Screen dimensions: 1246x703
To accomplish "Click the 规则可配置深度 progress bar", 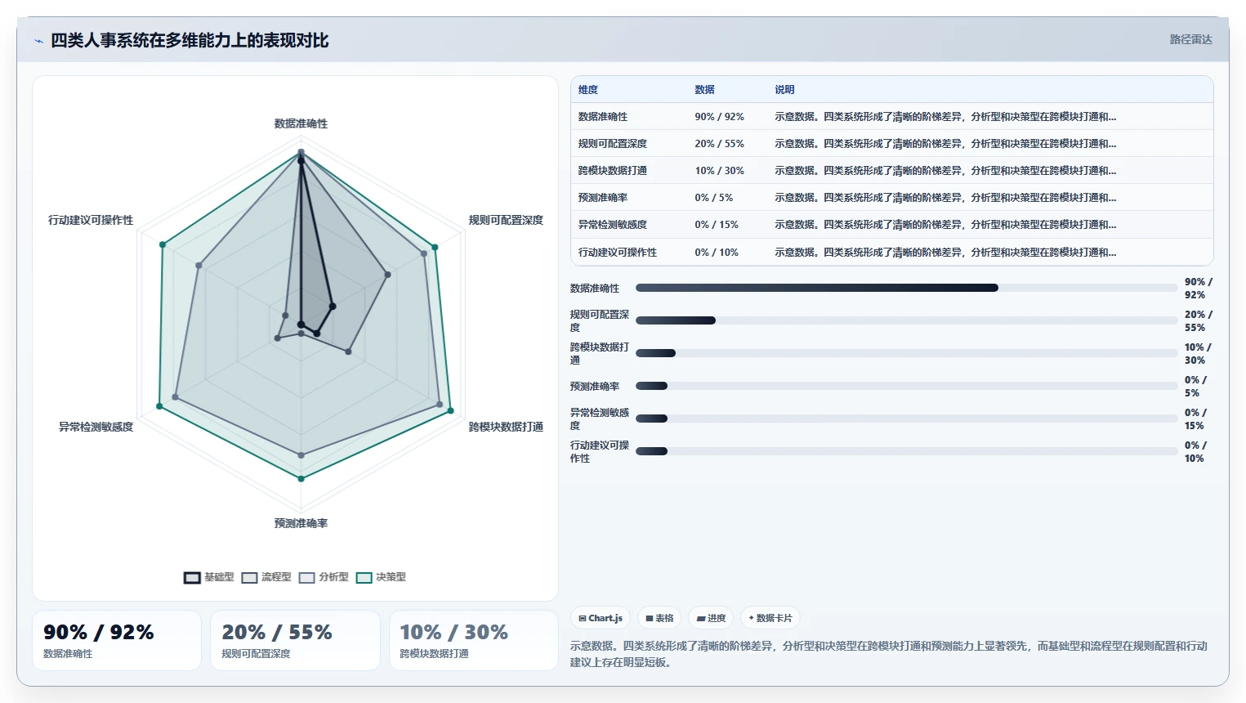I will (907, 320).
